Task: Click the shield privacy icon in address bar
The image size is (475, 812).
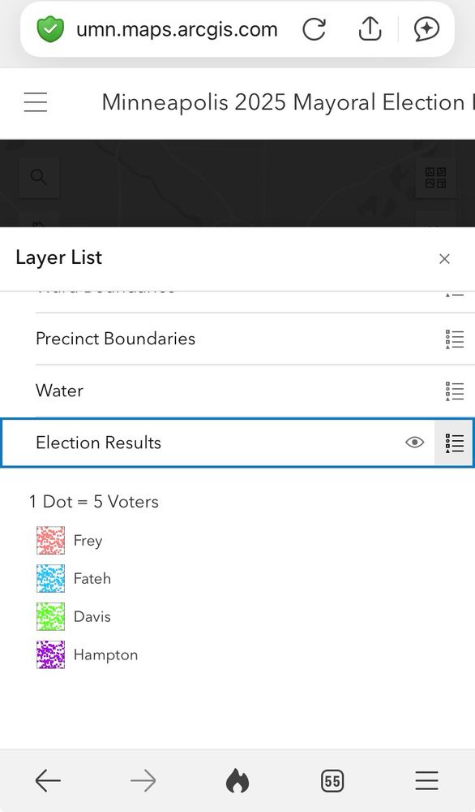Action: [x=49, y=29]
